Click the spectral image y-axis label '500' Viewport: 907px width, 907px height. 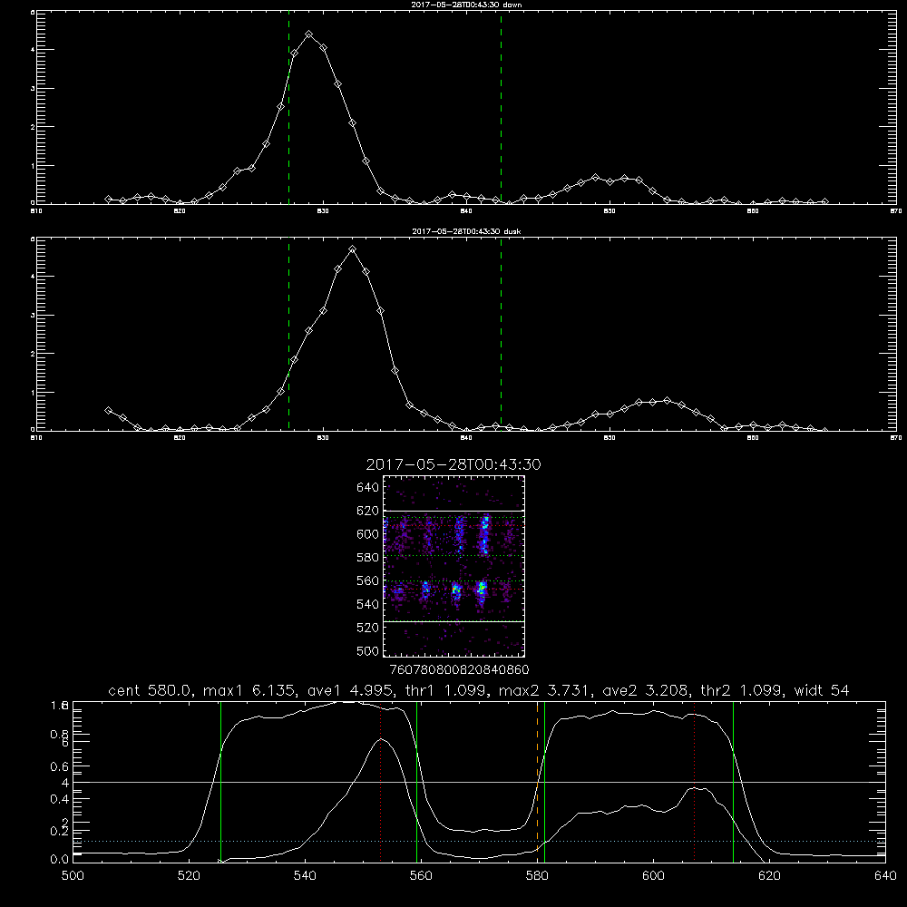point(367,651)
